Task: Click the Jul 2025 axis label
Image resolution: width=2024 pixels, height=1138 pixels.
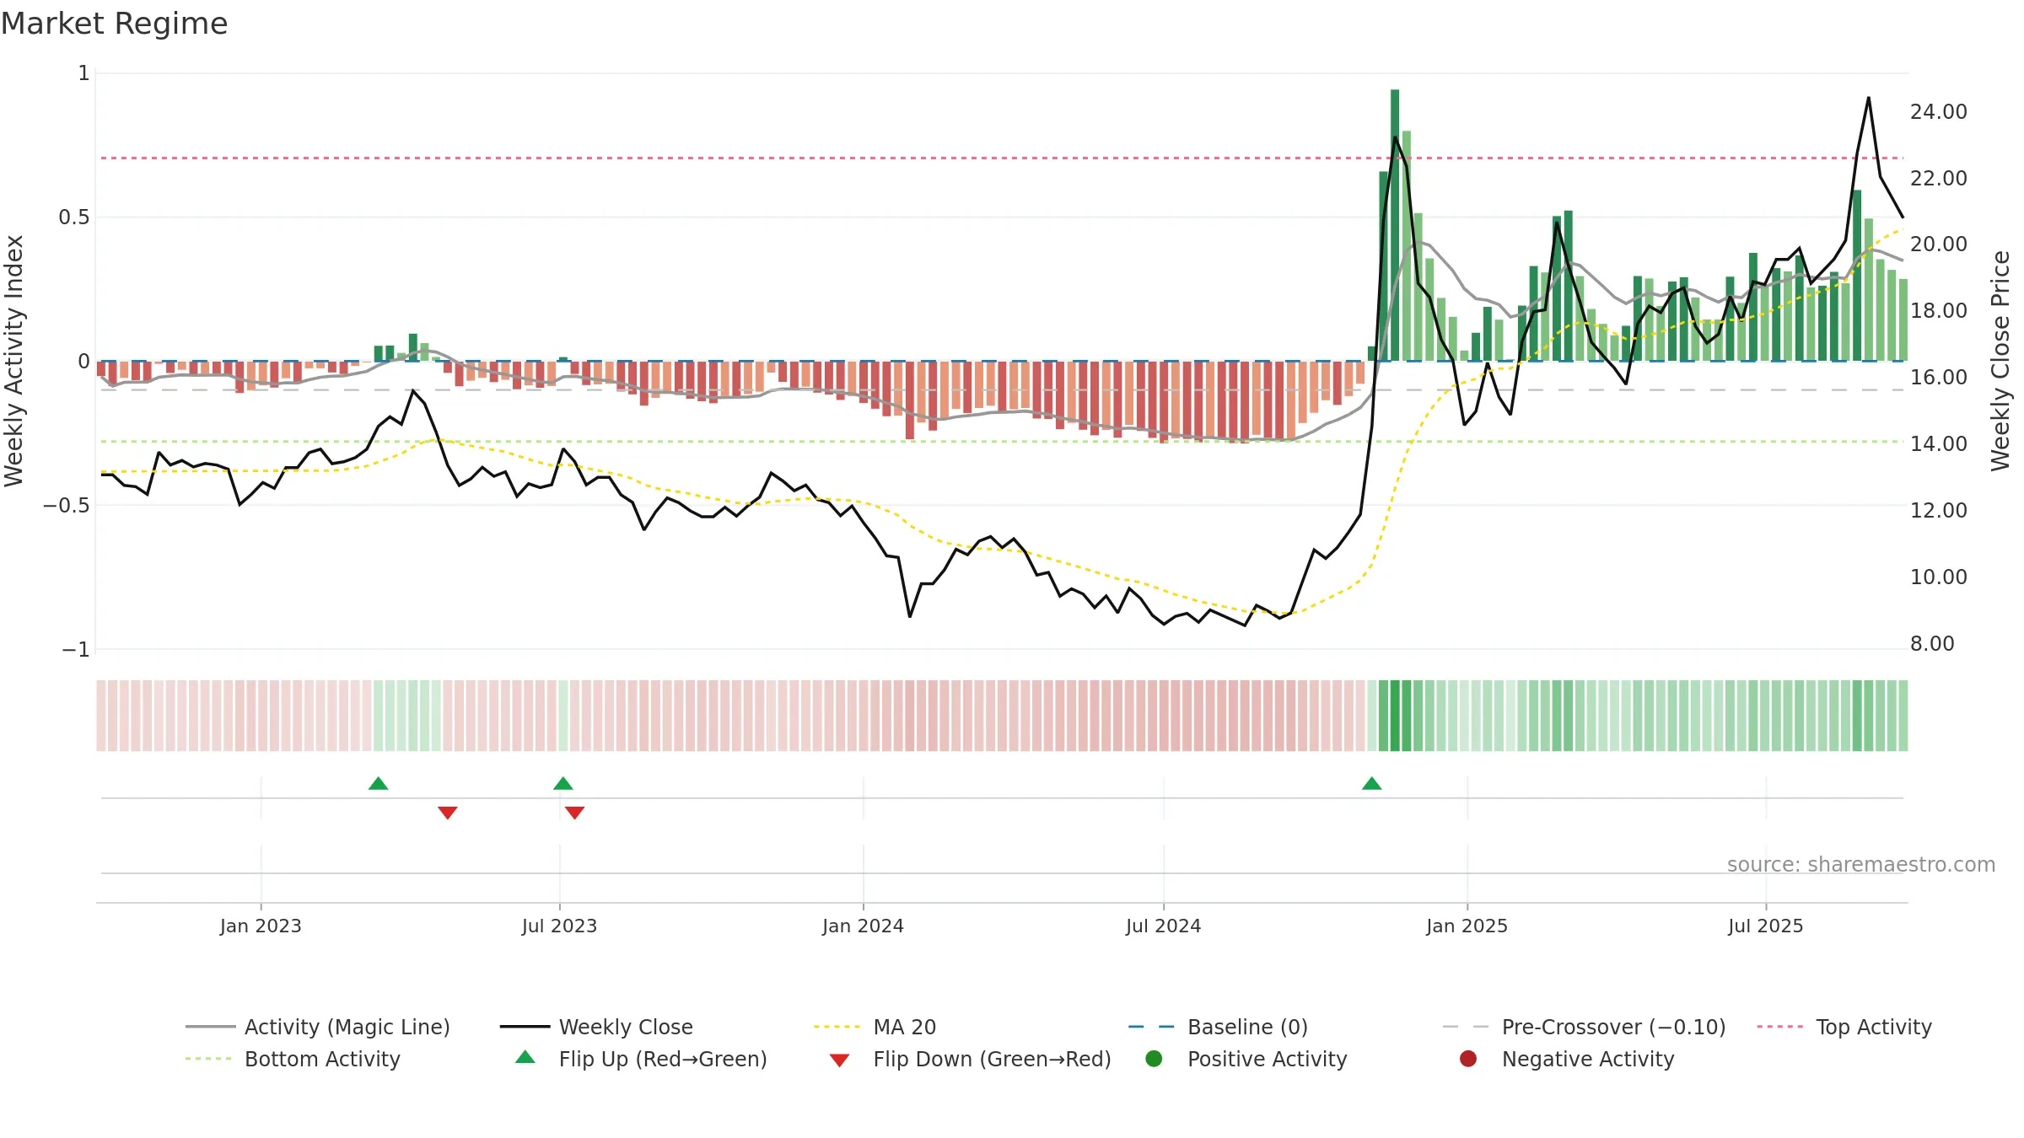Action: pyautogui.click(x=1765, y=926)
